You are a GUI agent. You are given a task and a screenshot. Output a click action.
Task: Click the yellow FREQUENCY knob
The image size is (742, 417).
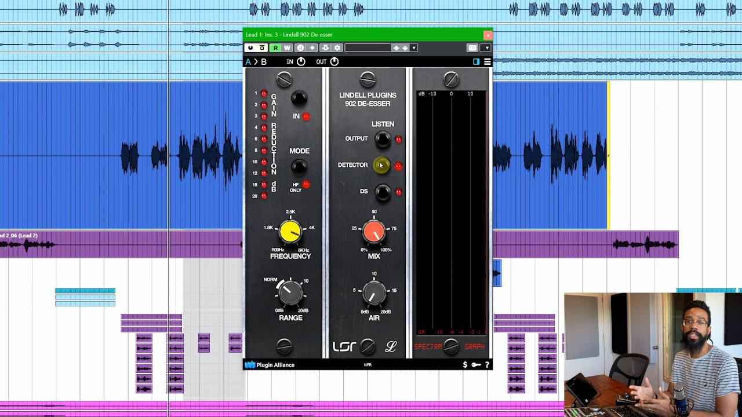pyautogui.click(x=290, y=232)
